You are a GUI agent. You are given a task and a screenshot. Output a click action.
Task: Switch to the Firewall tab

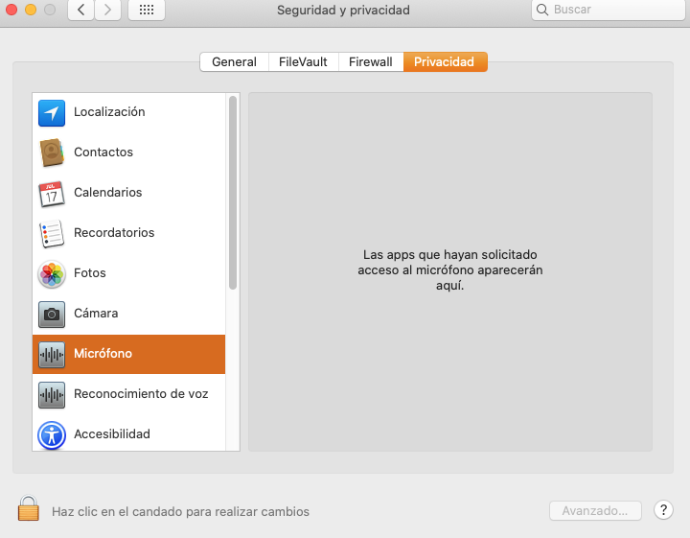pos(371,61)
